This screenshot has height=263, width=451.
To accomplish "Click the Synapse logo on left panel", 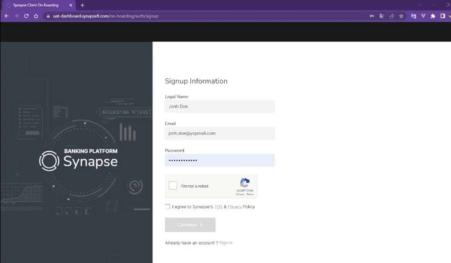I will pyautogui.click(x=78, y=160).
